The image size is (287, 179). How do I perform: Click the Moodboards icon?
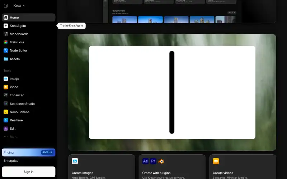pyautogui.click(x=6, y=34)
